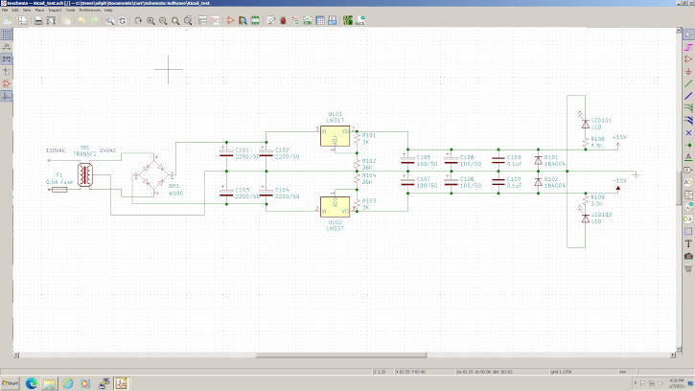Select bus to bus entry tool
The image size is (695, 391).
click(688, 121)
